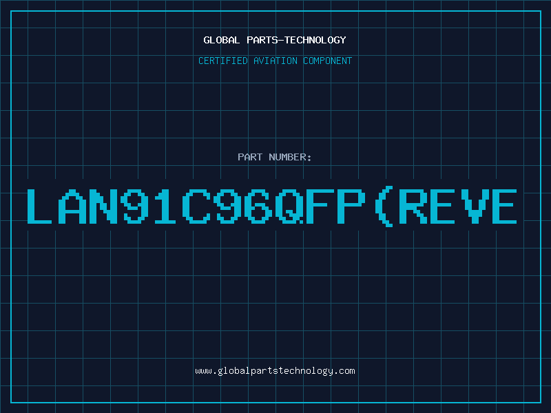Open the www.globalpartstechnology.com link
This screenshot has width=551, height=413.
(x=275, y=371)
